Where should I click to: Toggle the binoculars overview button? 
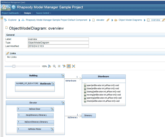[69, 66]
